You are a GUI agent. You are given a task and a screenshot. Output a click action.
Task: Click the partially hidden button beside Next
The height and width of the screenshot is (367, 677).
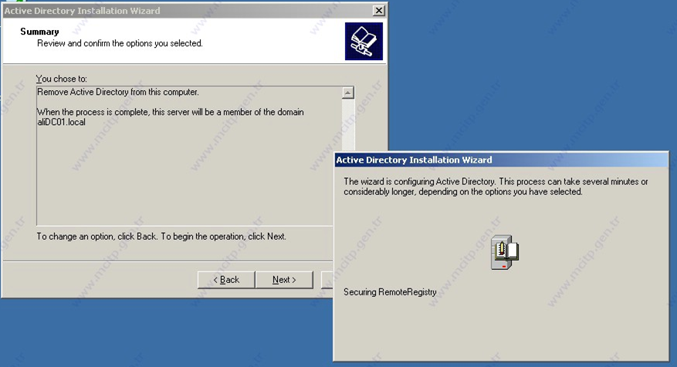click(328, 279)
